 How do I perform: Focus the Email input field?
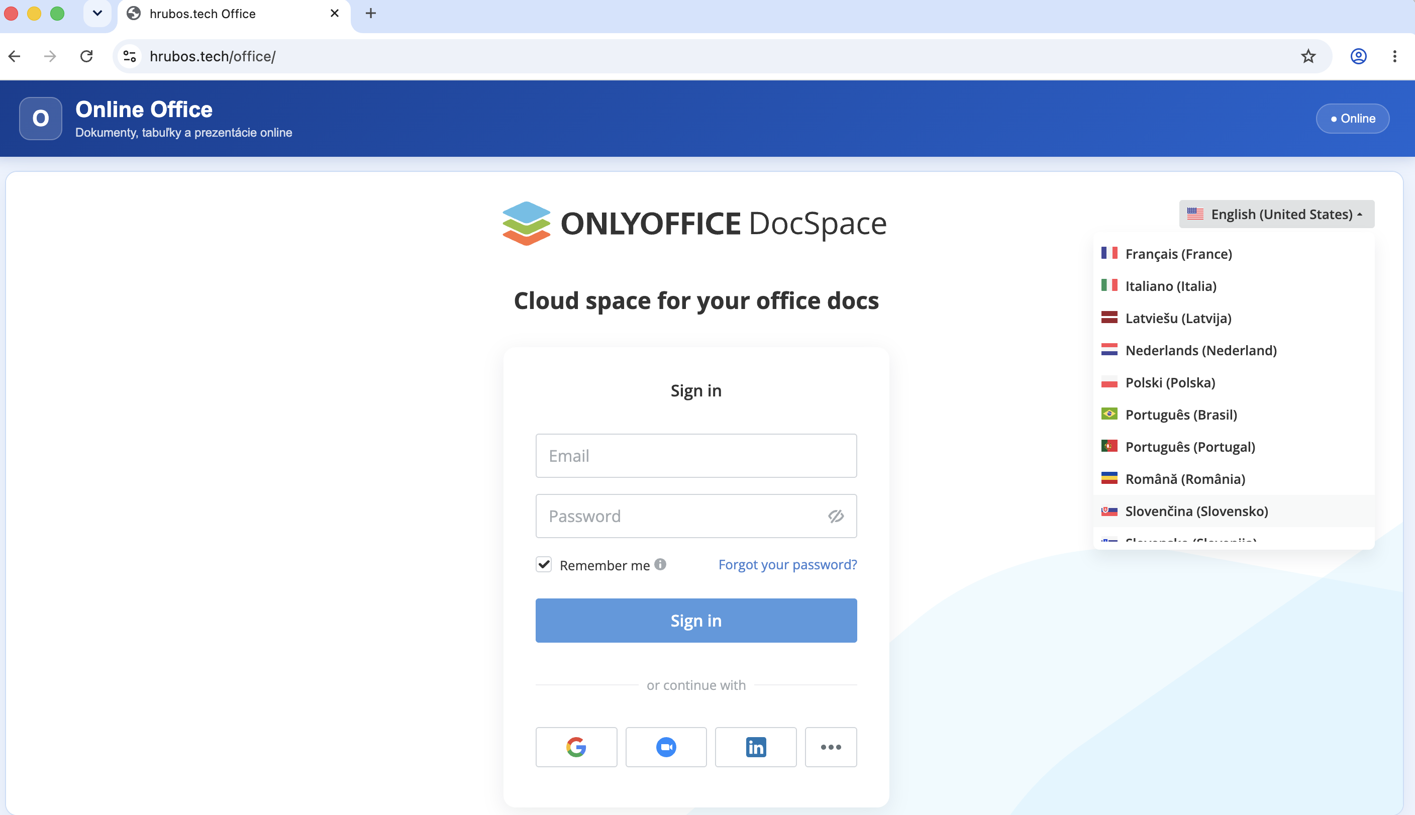point(696,456)
